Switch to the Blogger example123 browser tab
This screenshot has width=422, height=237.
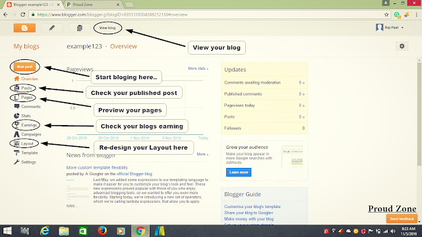point(32,5)
